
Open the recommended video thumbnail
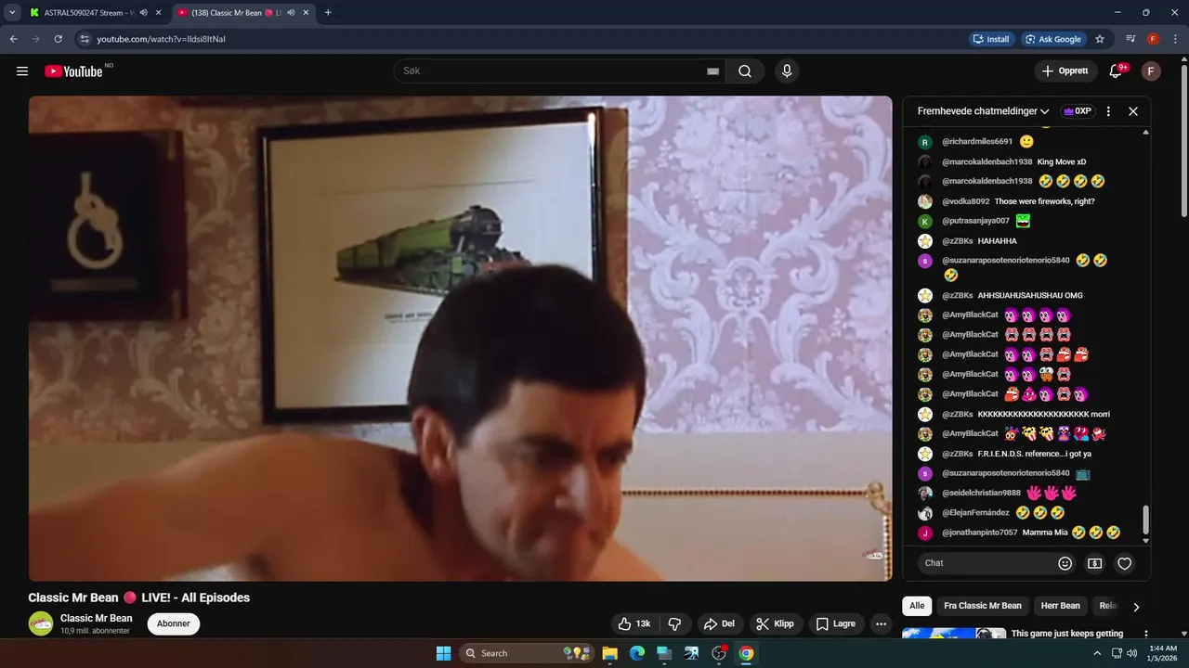(x=954, y=634)
